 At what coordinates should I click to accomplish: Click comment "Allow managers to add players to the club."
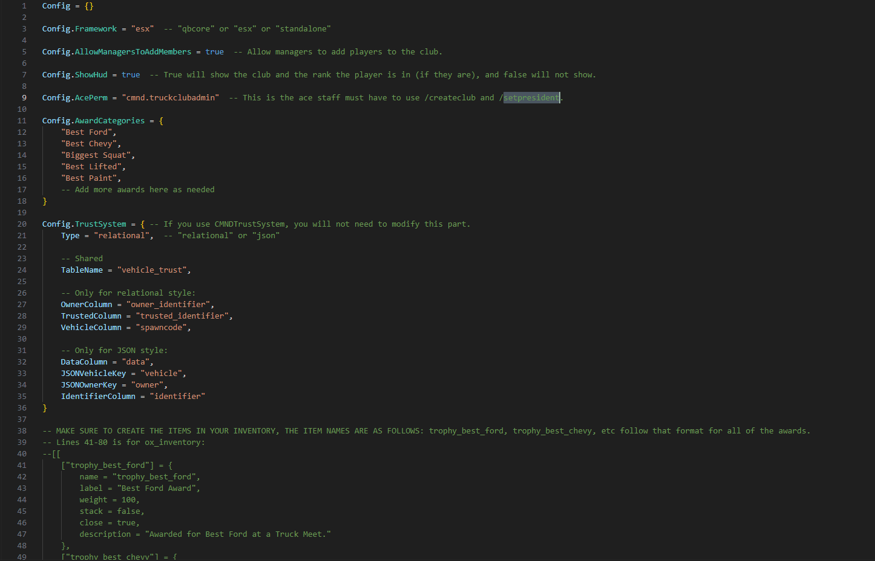(x=345, y=52)
